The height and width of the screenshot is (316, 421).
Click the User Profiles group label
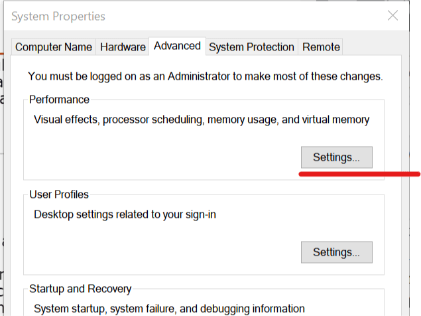[59, 195]
